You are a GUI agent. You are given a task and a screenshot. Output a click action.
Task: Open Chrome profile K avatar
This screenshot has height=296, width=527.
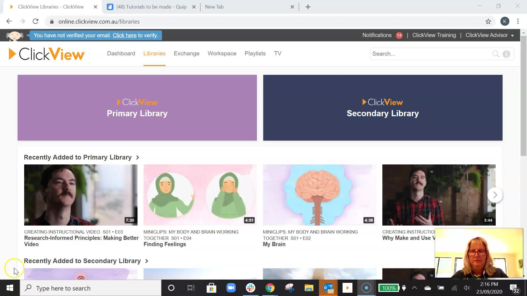coord(505,21)
